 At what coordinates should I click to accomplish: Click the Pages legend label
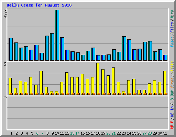pyautogui.click(x=172, y=42)
